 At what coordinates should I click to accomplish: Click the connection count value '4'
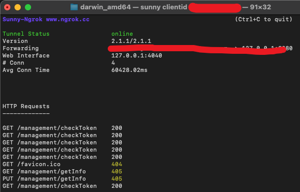pos(113,63)
